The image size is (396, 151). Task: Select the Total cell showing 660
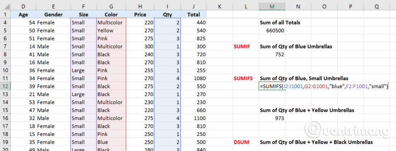(194, 110)
